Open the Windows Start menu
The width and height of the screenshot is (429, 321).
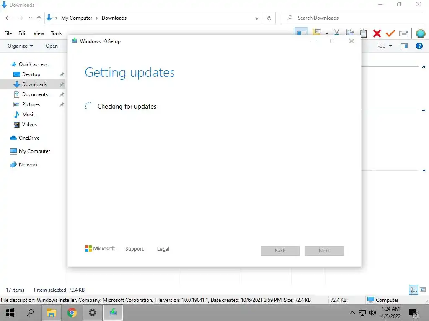pos(10,313)
